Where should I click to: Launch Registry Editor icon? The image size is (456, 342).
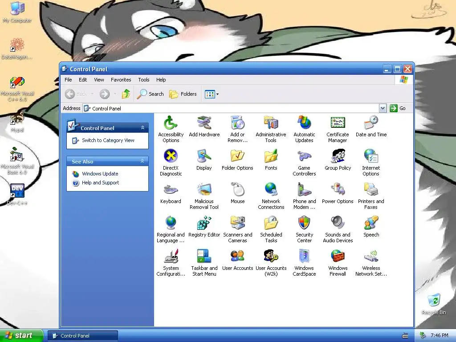(x=204, y=223)
